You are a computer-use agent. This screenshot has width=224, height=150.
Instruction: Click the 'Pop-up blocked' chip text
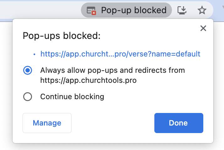tap(134, 10)
